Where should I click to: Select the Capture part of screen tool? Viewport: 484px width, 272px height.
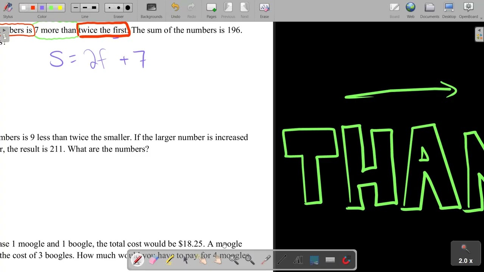(314, 260)
